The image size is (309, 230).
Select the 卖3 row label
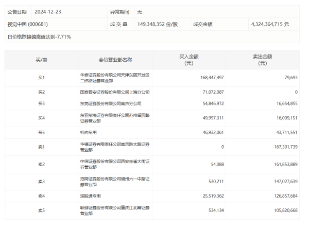point(41,182)
